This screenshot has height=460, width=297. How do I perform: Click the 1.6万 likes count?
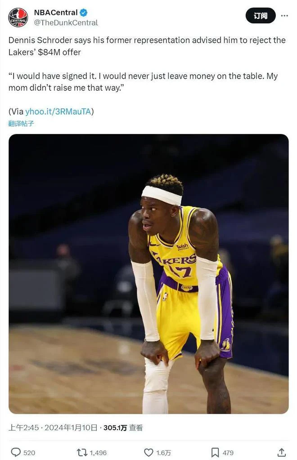[x=163, y=453]
